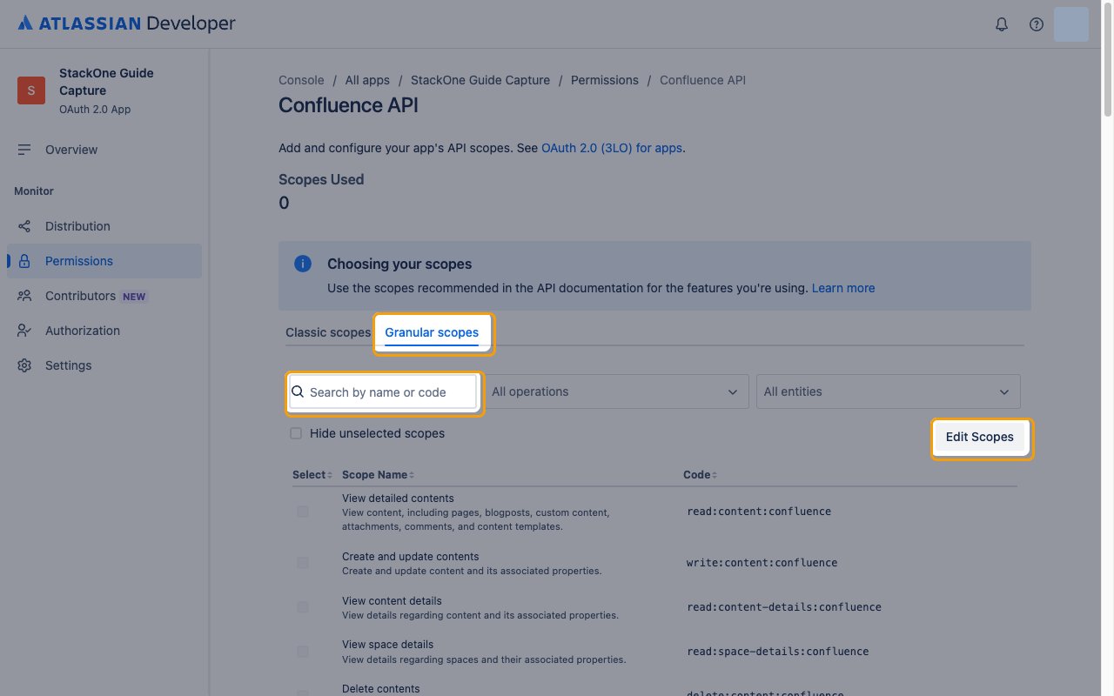Open Authorization in sidebar
The width and height of the screenshot is (1114, 696).
tap(104, 331)
